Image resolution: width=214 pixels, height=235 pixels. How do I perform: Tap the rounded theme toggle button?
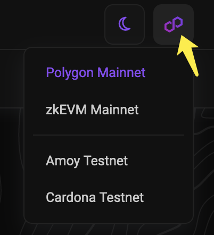point(125,24)
